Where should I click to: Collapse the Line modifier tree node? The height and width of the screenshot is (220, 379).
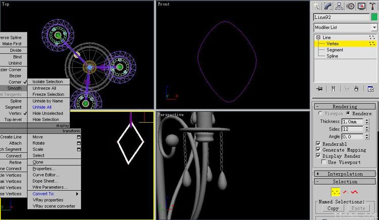coord(318,37)
